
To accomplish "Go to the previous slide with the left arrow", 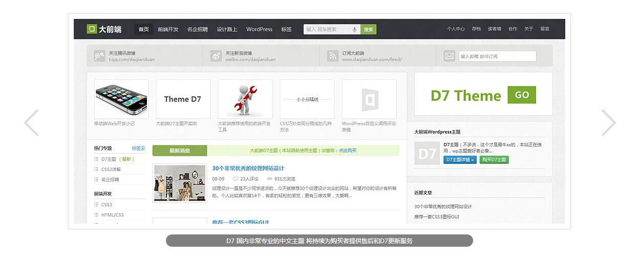I will tap(31, 123).
